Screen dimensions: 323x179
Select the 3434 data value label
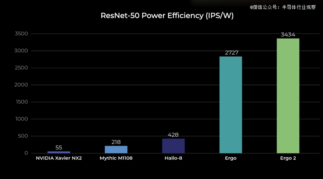[x=288, y=35]
